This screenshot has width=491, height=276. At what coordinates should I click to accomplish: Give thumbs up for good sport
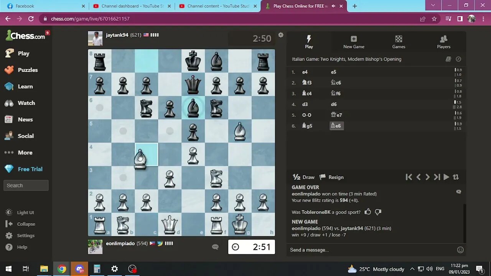coord(368,212)
